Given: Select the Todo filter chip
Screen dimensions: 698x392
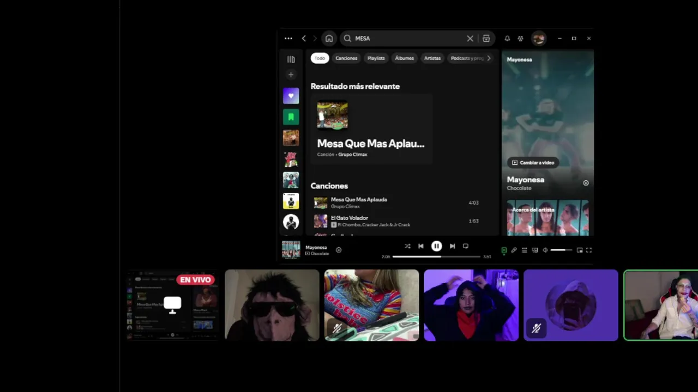Looking at the screenshot, I should (x=320, y=58).
